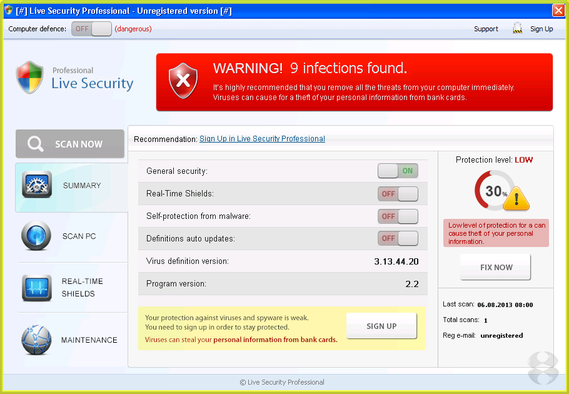Click the (dangerous) status text
This screenshot has width=569, height=394.
pos(133,29)
